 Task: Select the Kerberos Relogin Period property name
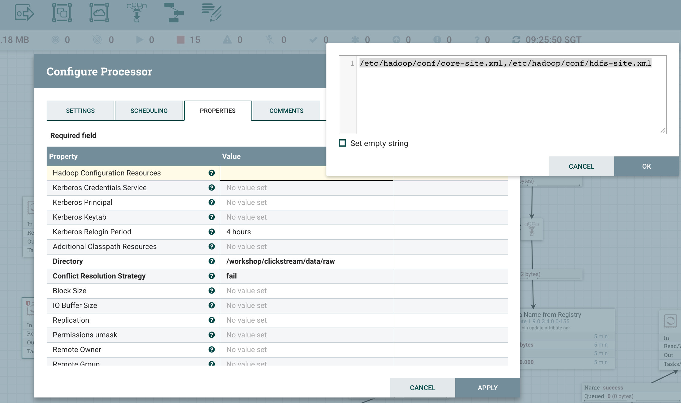click(x=92, y=232)
